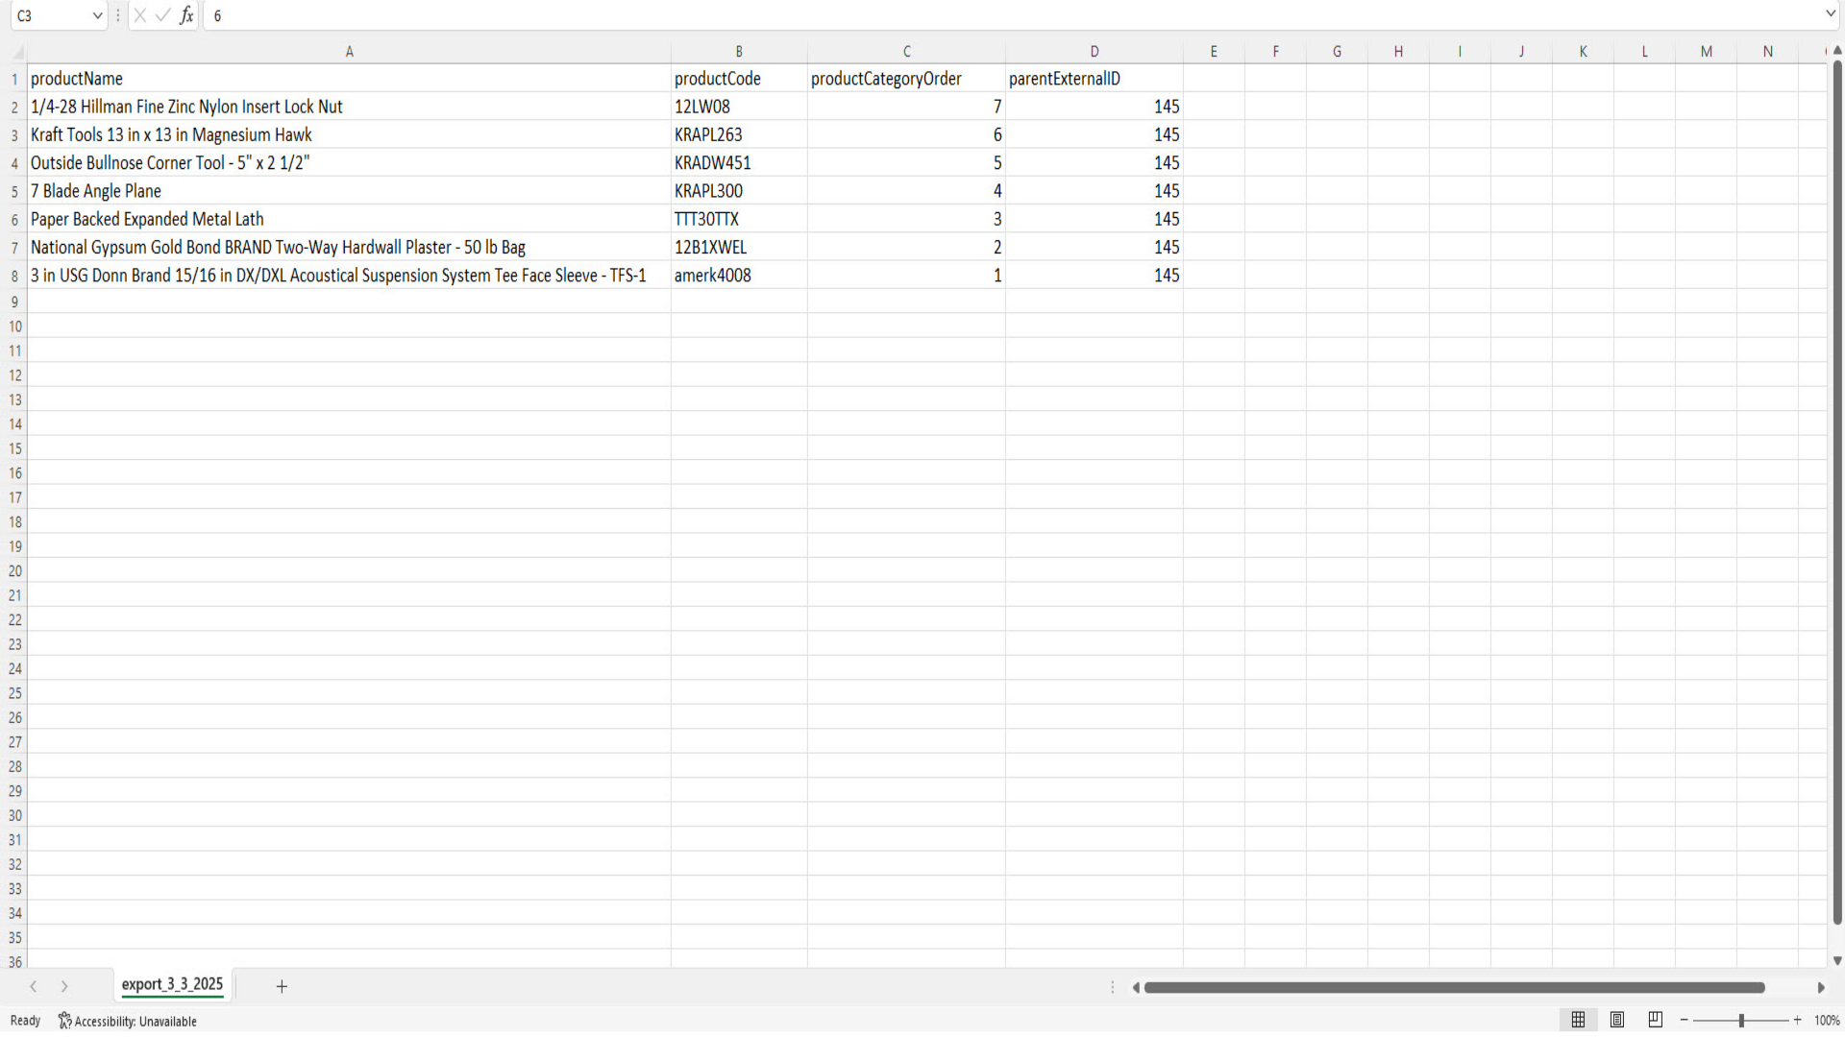Add a new sheet with plus icon
The height and width of the screenshot is (1037, 1845).
[282, 986]
